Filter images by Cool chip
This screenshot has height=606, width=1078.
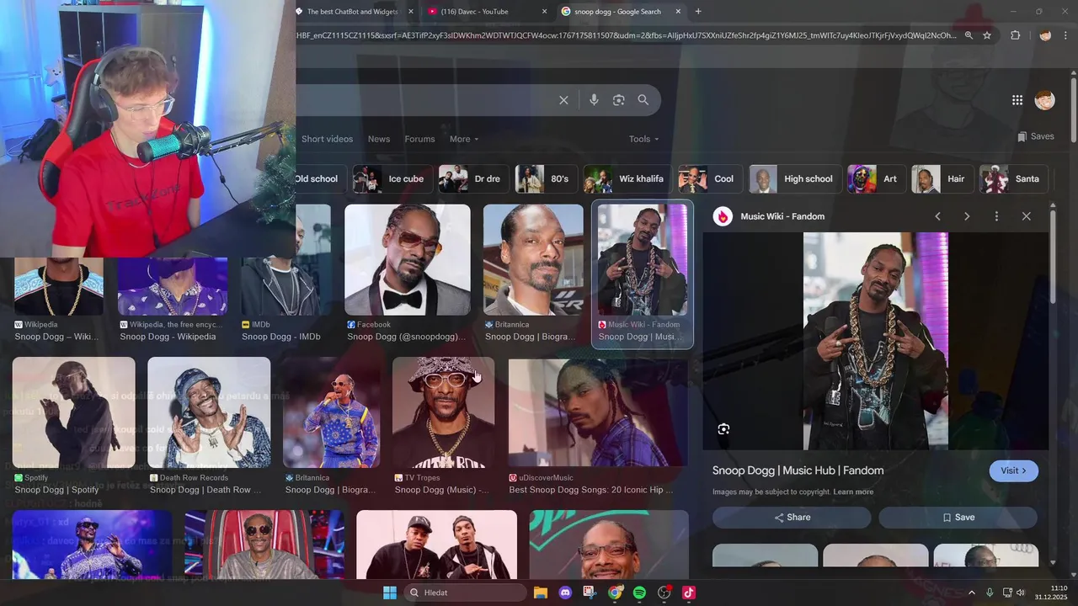[711, 178]
